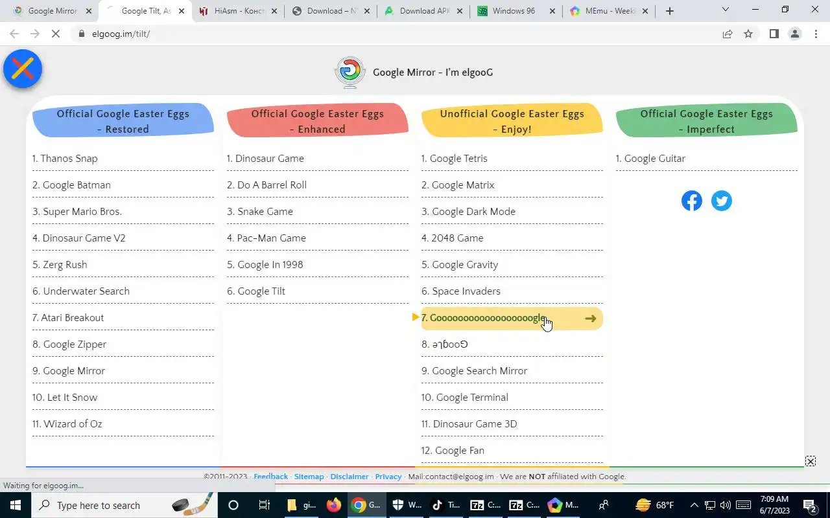The height and width of the screenshot is (518, 830).
Task: Click the Feedback footer link
Action: [x=270, y=477]
